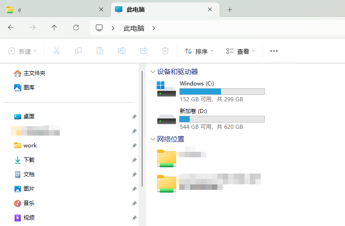Click 此电脑 in the address breadcrumb
Viewport: 345px width, 226px height.
pos(134,28)
